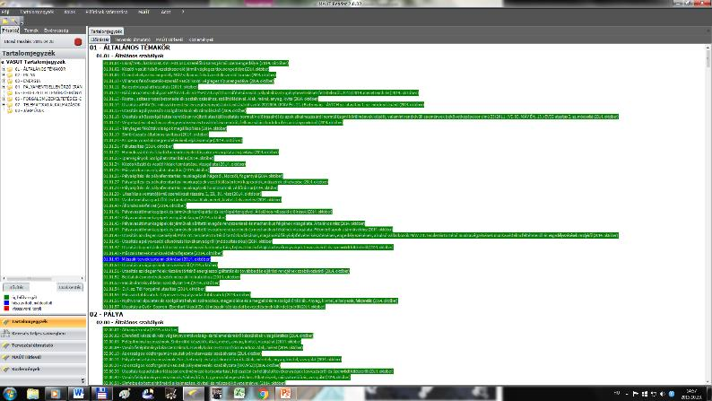Expand navigation pane chevron at bottom

point(82,380)
